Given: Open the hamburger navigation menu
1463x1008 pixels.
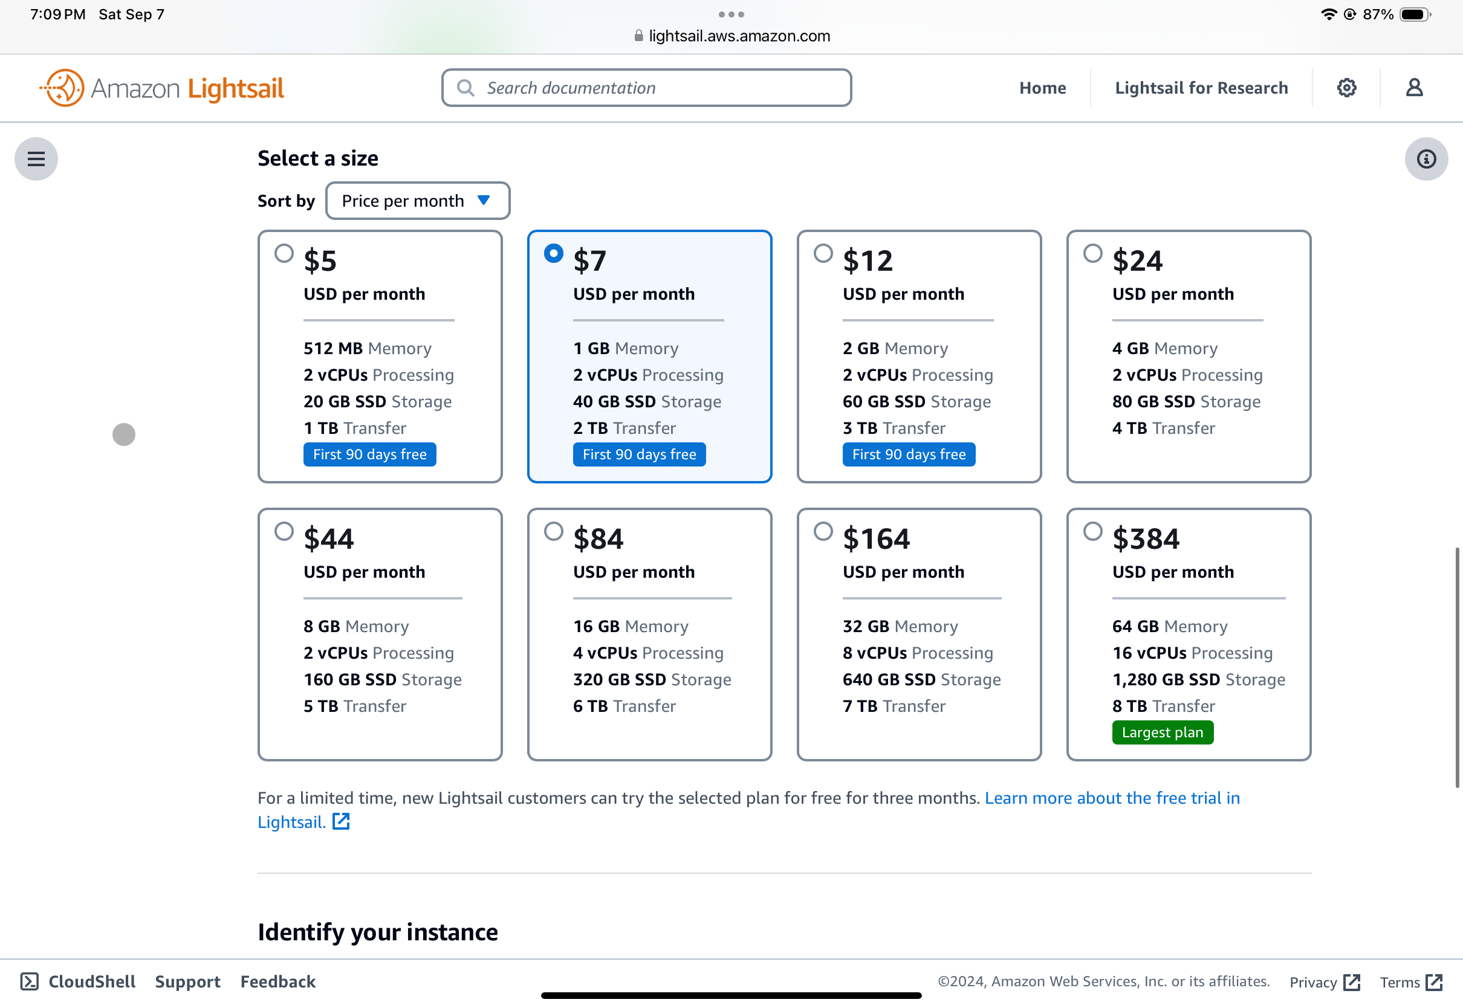Looking at the screenshot, I should tap(36, 158).
